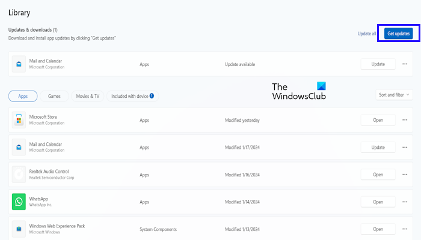Open WhatsApp from library list
This screenshot has height=240, width=421.
point(378,202)
